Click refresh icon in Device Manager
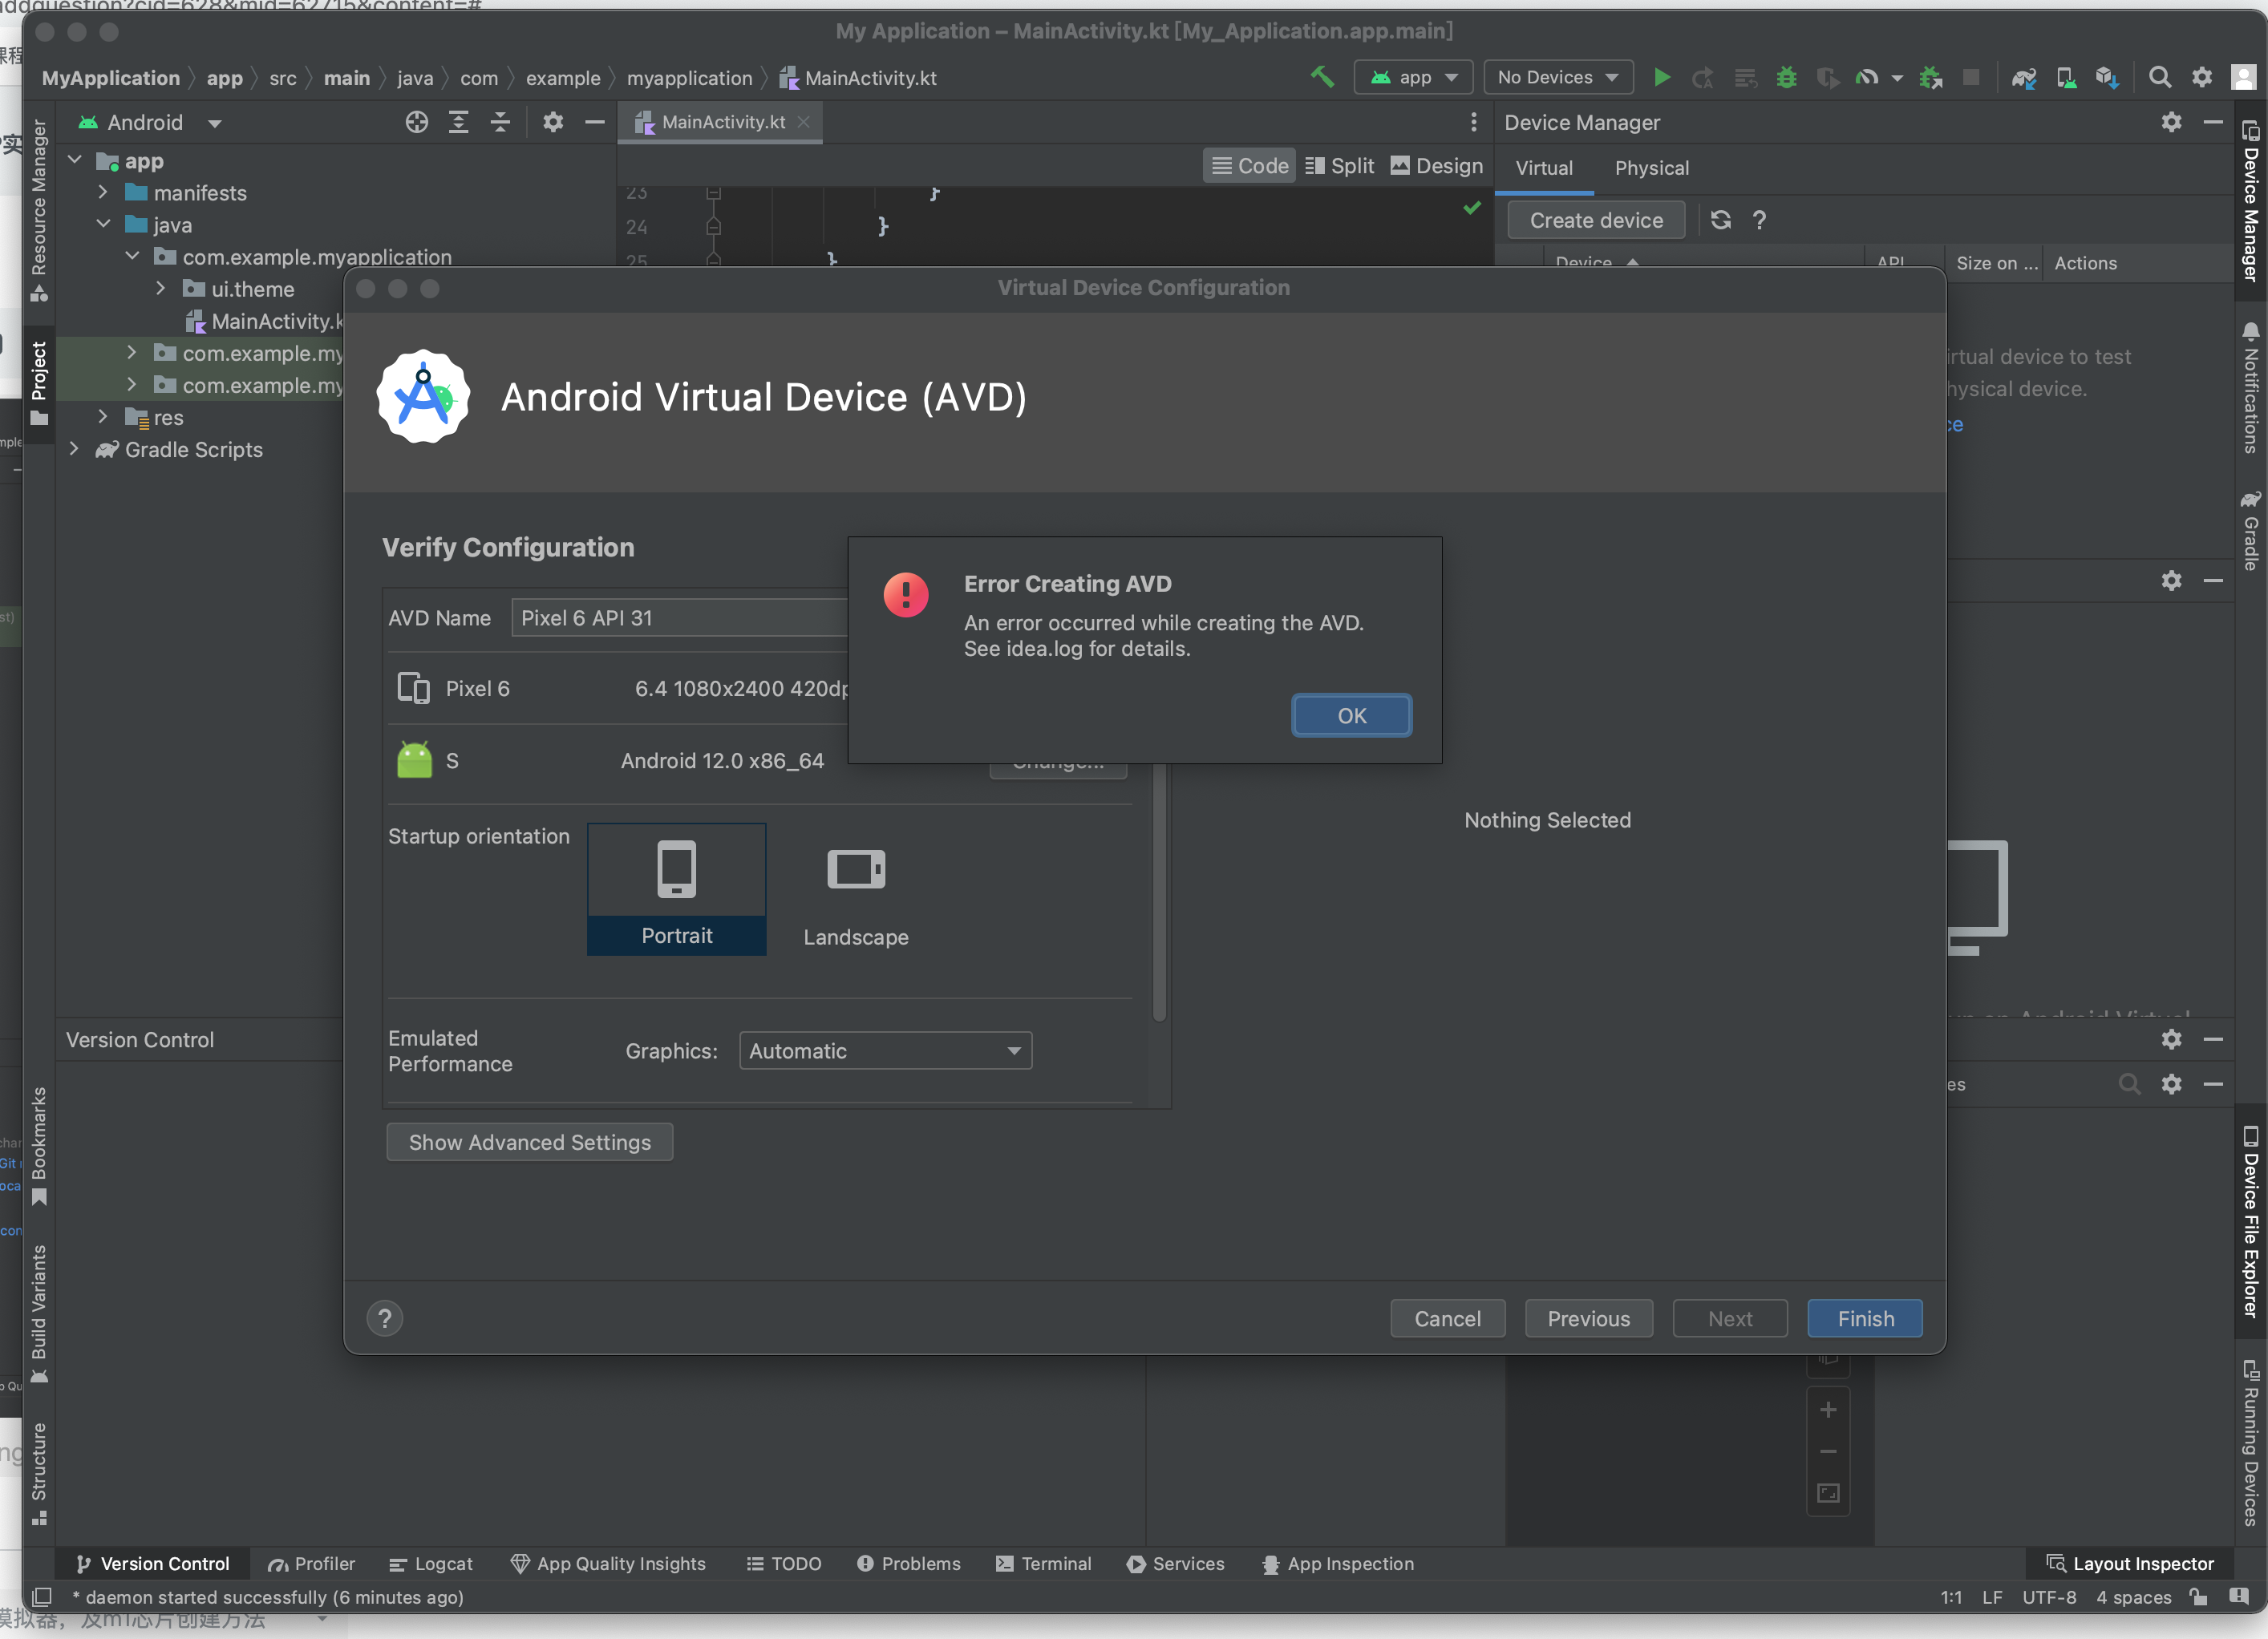 tap(1720, 220)
